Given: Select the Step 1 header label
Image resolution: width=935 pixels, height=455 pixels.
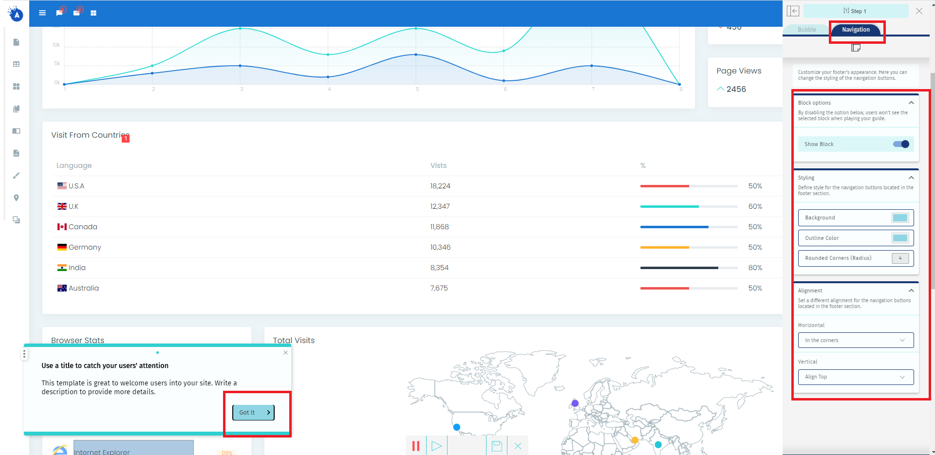Looking at the screenshot, I should pyautogui.click(x=855, y=11).
